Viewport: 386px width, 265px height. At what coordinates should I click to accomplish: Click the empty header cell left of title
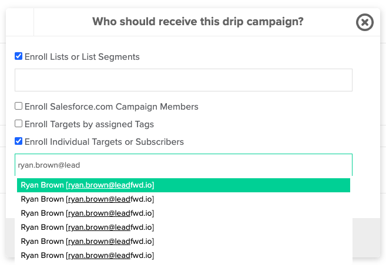click(20, 22)
